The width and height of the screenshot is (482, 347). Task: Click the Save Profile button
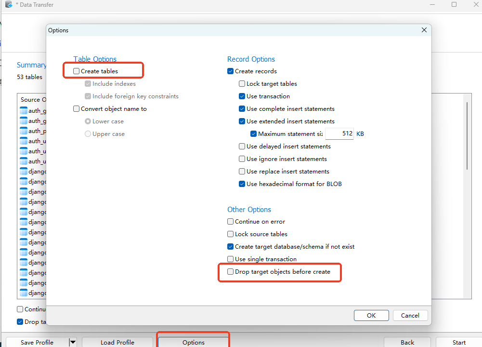click(37, 342)
